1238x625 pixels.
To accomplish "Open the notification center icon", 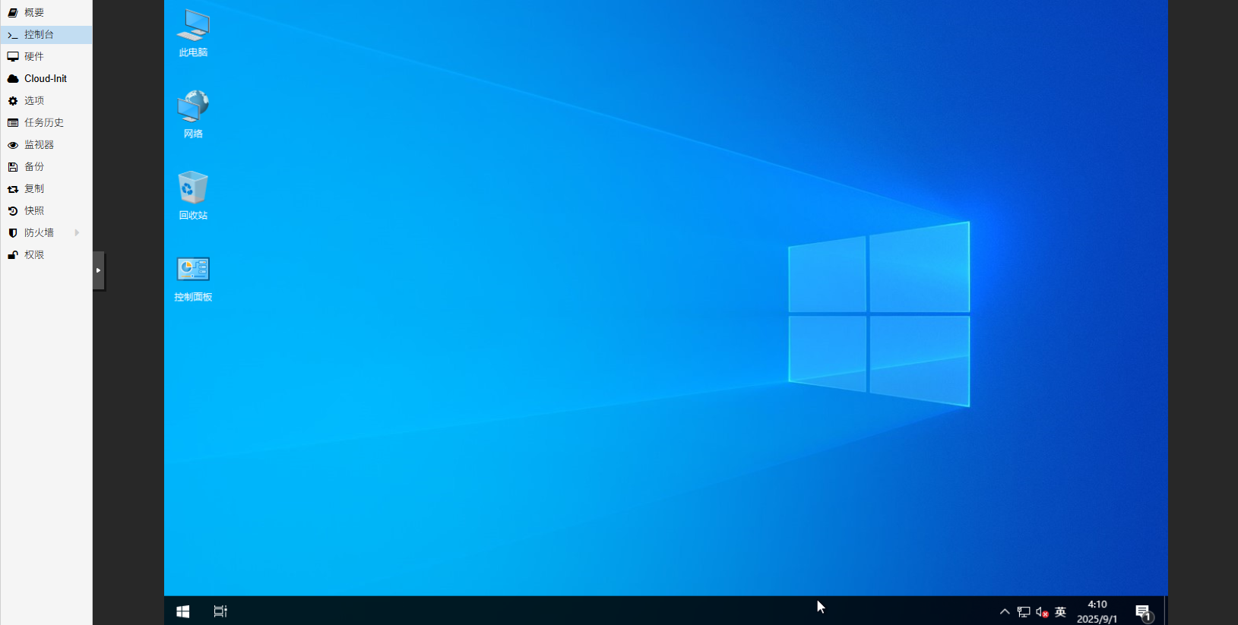I will click(x=1143, y=612).
